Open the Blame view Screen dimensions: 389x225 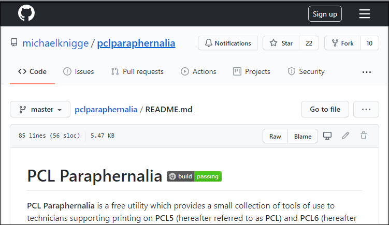(302, 136)
